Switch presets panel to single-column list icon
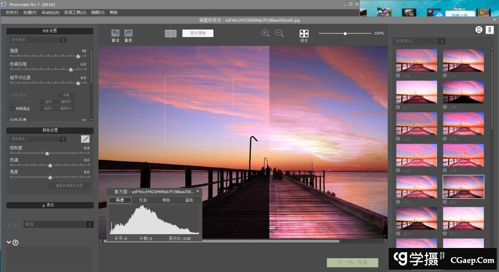The height and width of the screenshot is (272, 499). tap(489, 30)
